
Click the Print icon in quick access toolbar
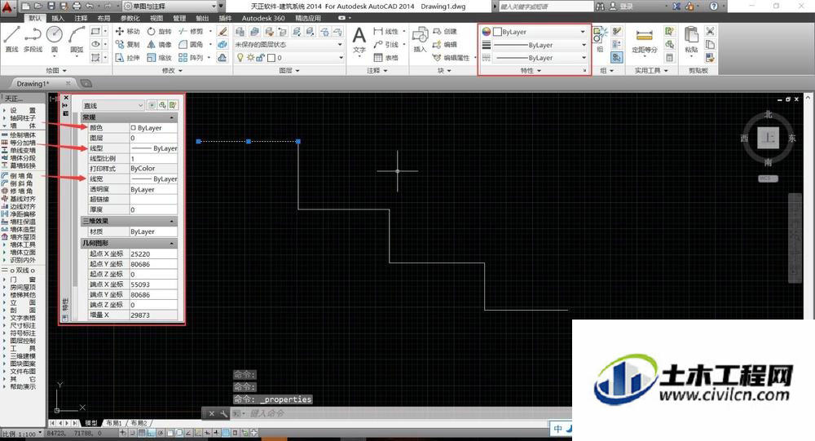pos(77,7)
